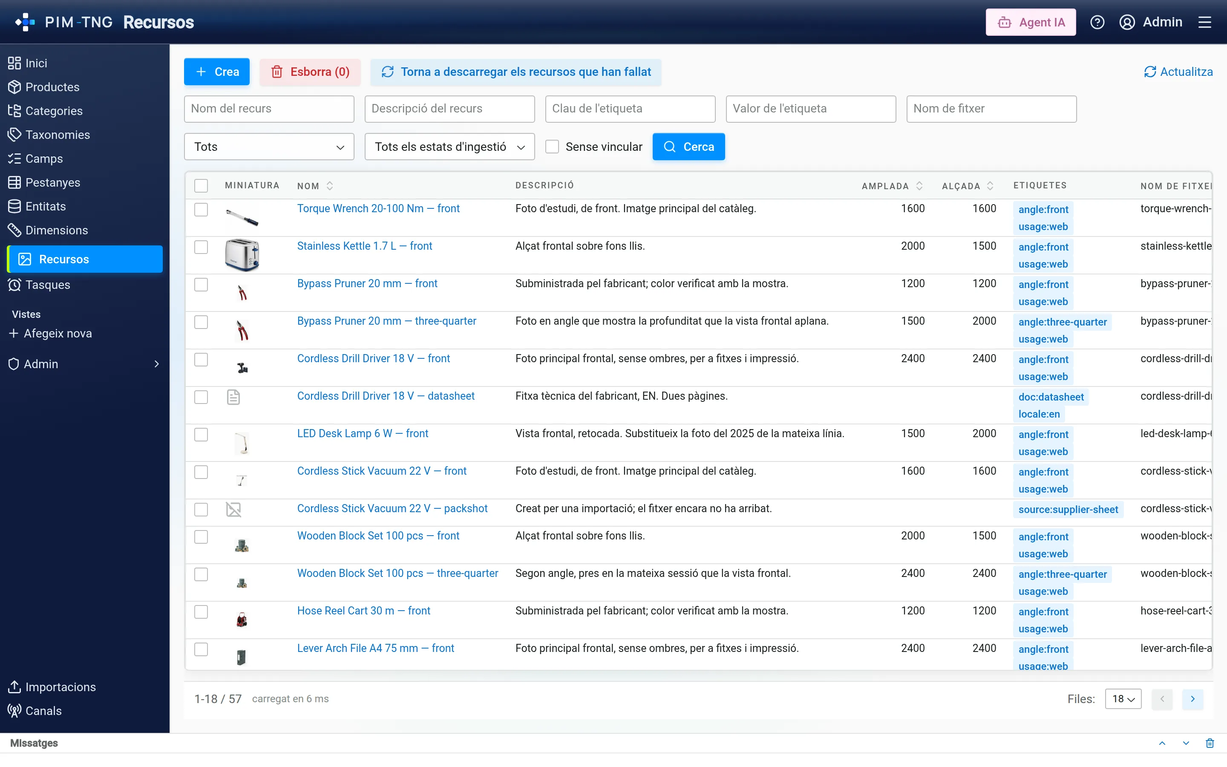Viewport: 1227px width, 767px height.
Task: Open Tots els estats d'ingestió dropdown
Action: click(449, 147)
